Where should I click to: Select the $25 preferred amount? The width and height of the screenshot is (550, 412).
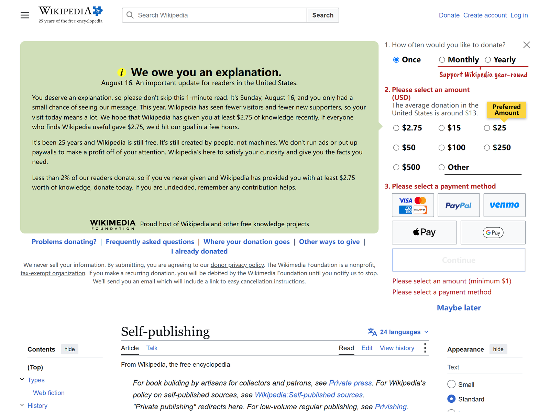pos(487,128)
